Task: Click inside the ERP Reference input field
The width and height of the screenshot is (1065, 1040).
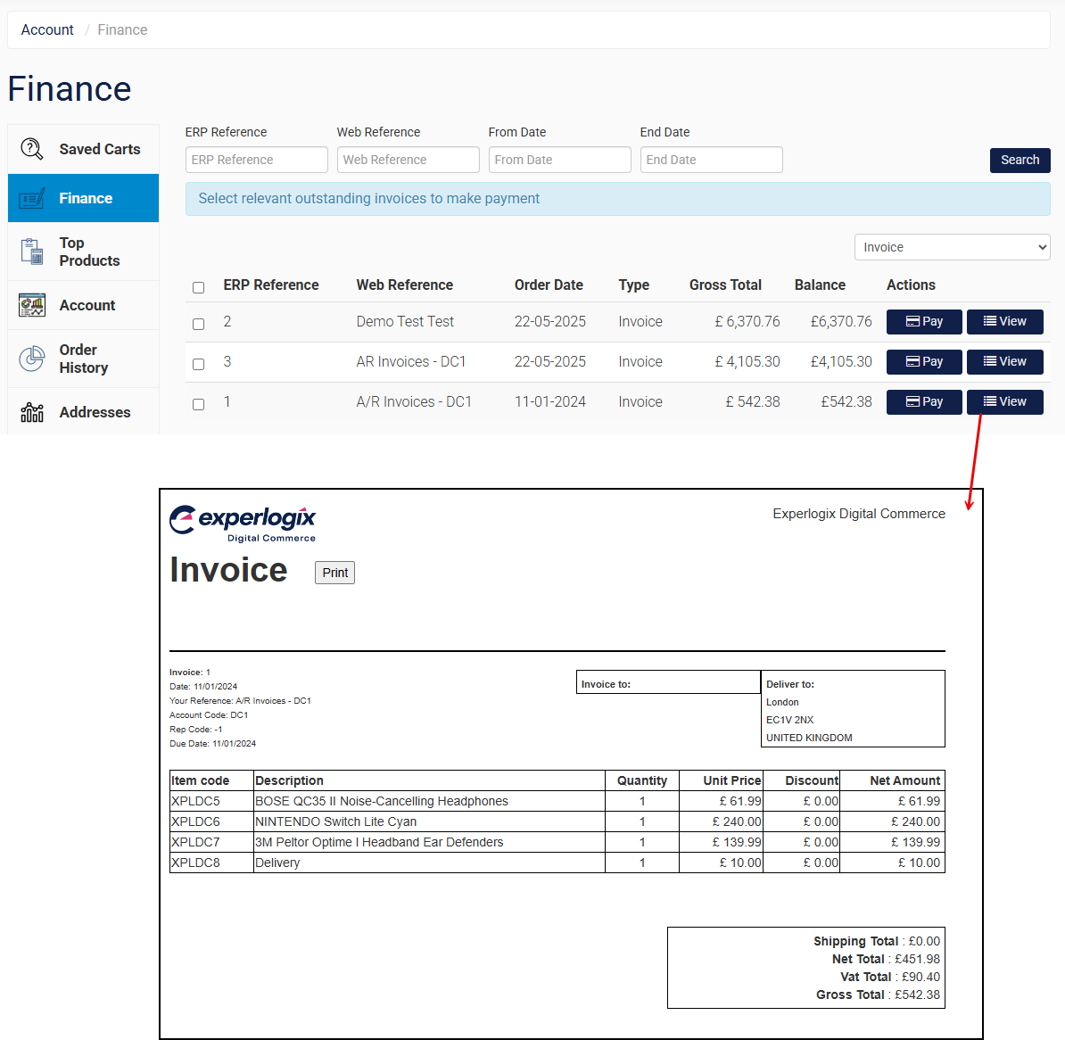Action: pos(256,160)
